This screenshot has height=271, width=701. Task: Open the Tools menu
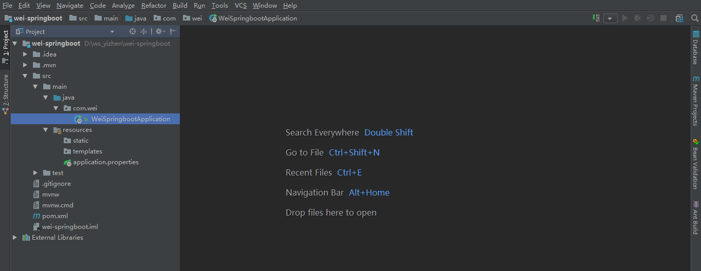click(220, 6)
